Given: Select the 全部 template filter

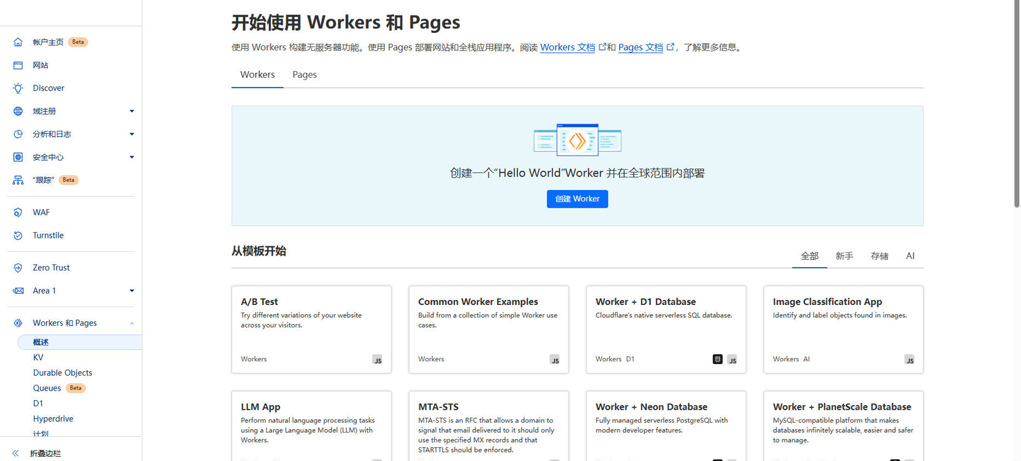Looking at the screenshot, I should (810, 256).
